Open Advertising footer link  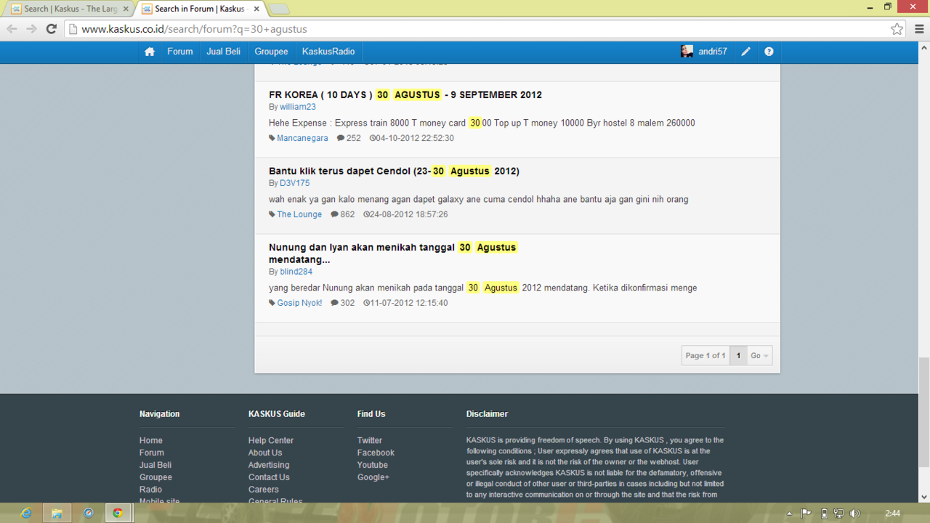pyautogui.click(x=269, y=465)
